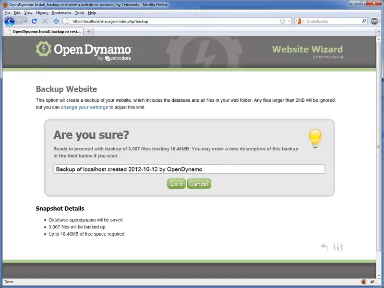Click the Done status text
The width and height of the screenshot is (384, 288).
pyautogui.click(x=9, y=282)
